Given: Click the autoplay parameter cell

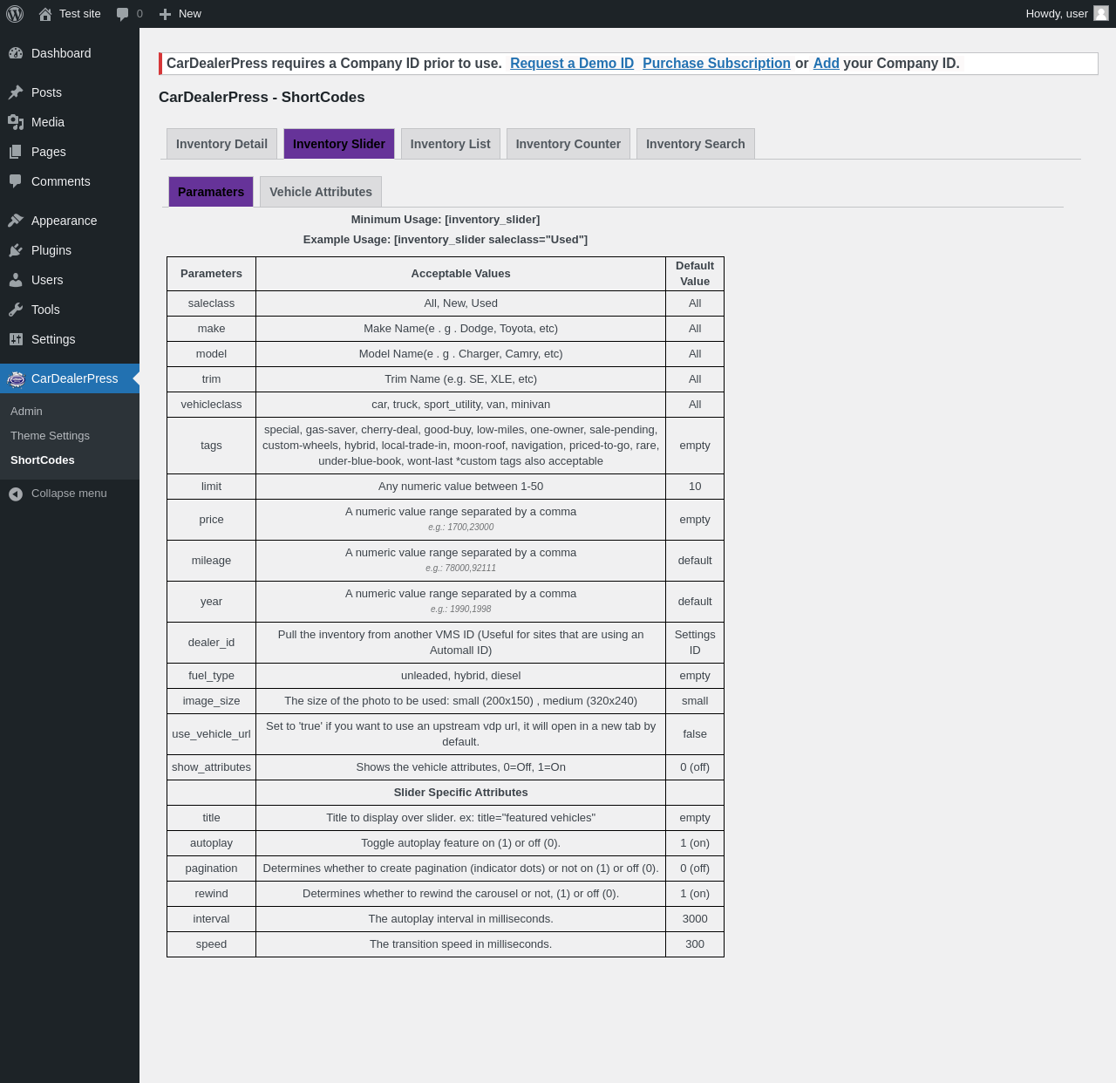Looking at the screenshot, I should click(211, 843).
